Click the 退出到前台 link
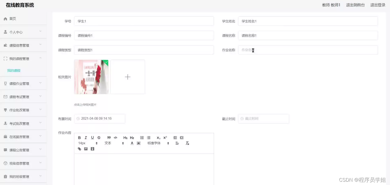This screenshot has width=390, height=185. tap(355, 5)
